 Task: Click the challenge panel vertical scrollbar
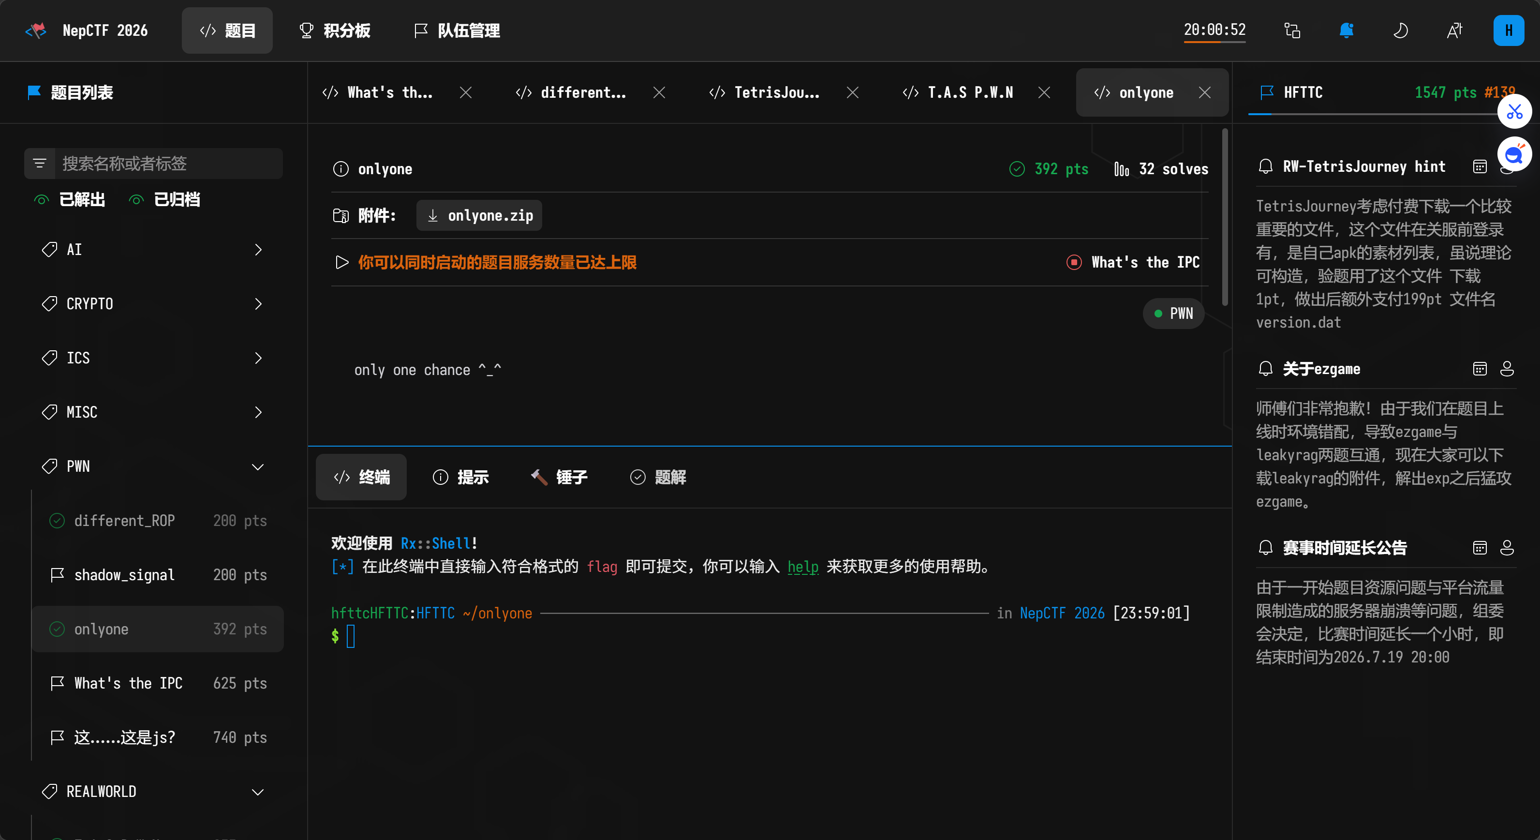point(1224,216)
